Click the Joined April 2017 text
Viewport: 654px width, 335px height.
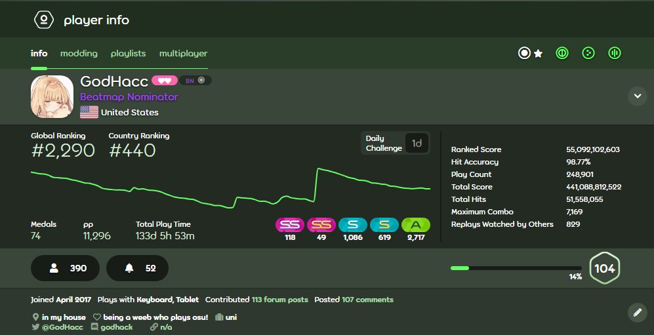[x=61, y=300]
